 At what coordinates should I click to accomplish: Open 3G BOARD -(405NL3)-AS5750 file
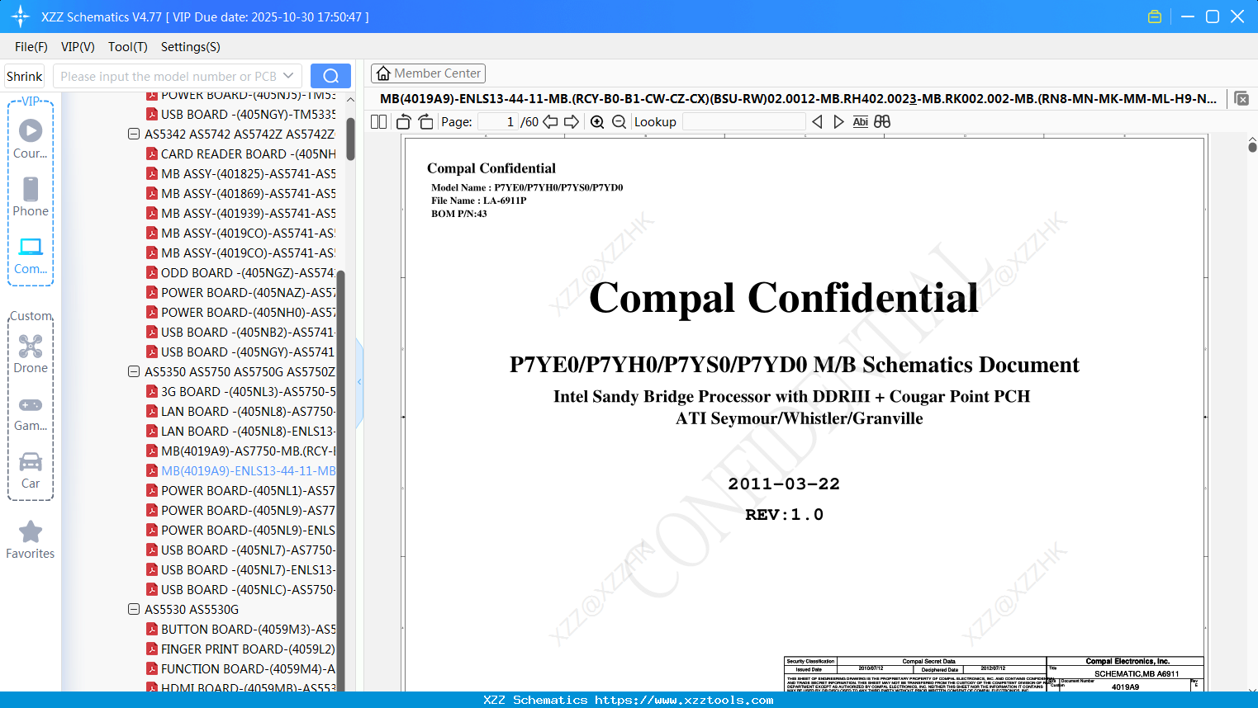(x=241, y=391)
